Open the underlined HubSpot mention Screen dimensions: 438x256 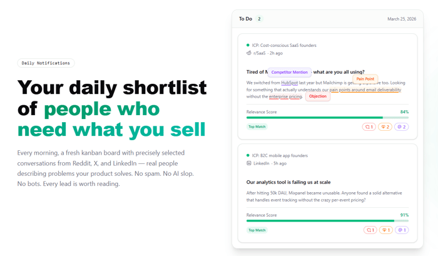[289, 83]
